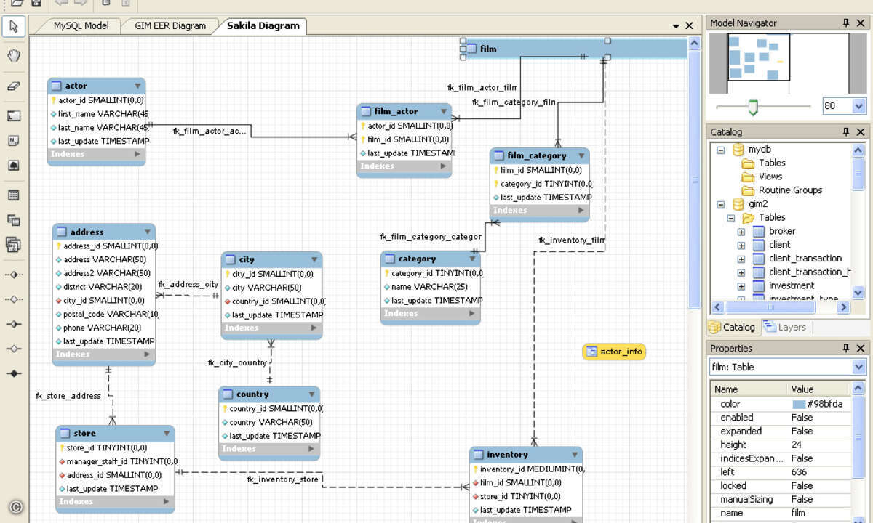This screenshot has height=523, width=873.
Task: Pin the Catalog panel
Action: pyautogui.click(x=846, y=132)
